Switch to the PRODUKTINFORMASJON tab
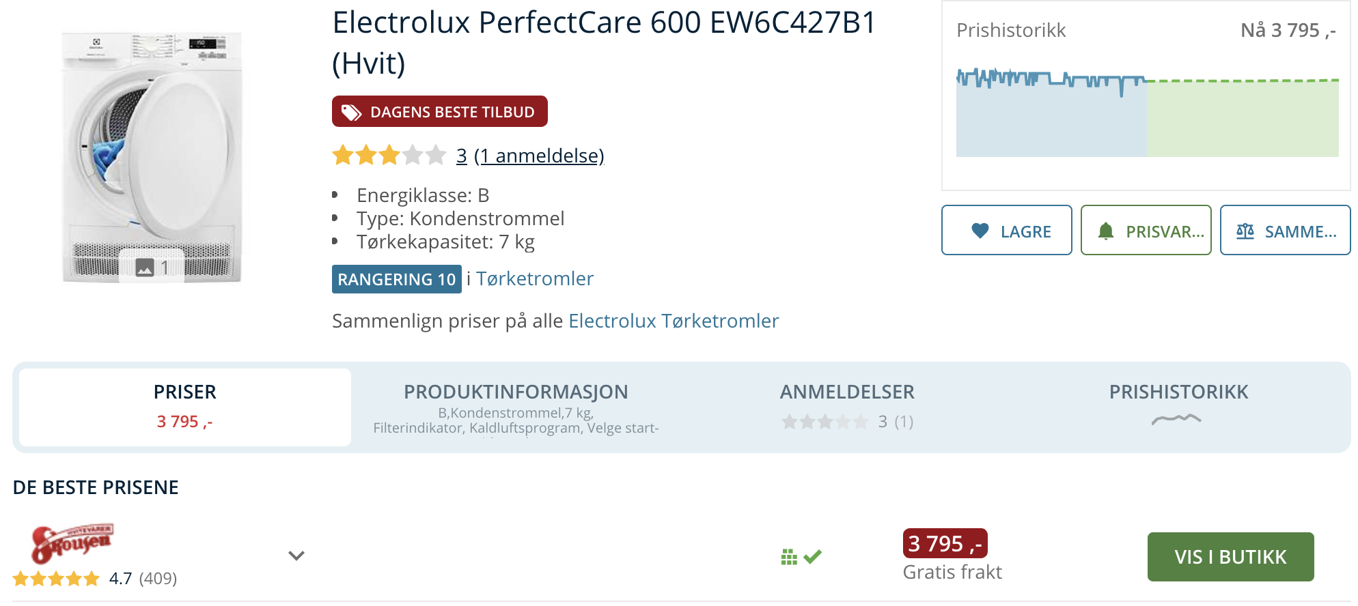The image size is (1358, 606). tap(516, 407)
